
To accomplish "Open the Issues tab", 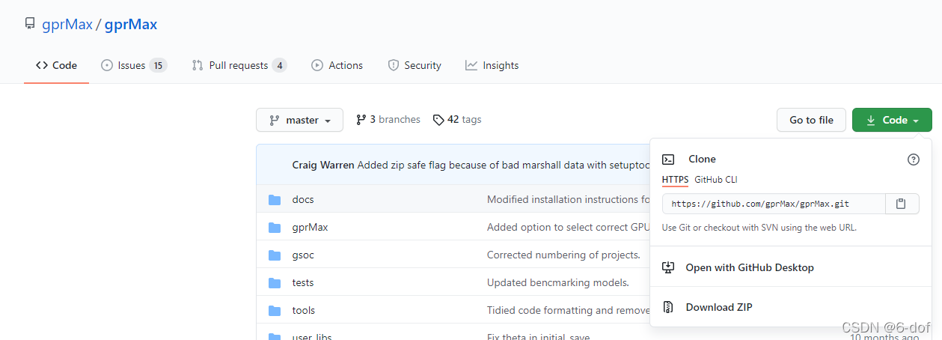I will pos(134,65).
